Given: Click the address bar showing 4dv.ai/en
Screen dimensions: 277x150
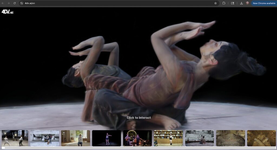Looking at the screenshot, I should [119, 3].
